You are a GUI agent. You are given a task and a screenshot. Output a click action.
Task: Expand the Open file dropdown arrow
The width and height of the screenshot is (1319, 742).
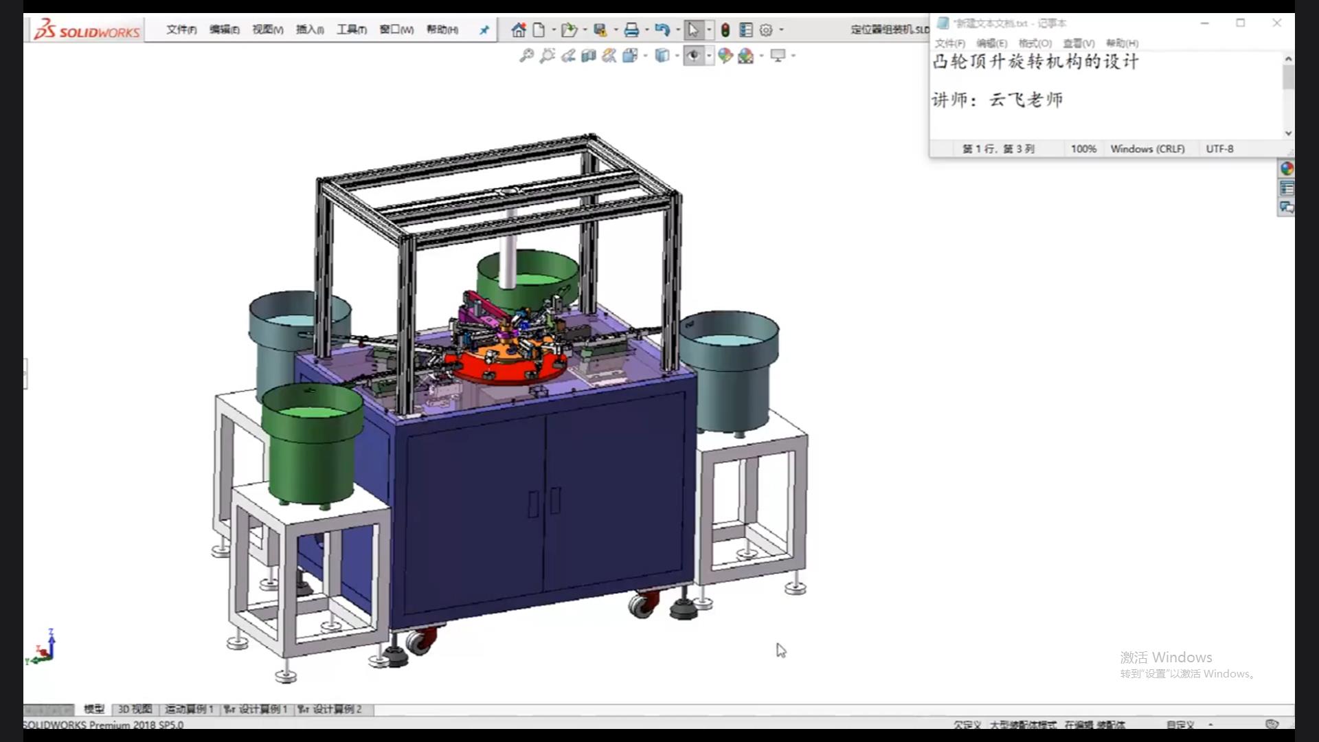pos(585,30)
